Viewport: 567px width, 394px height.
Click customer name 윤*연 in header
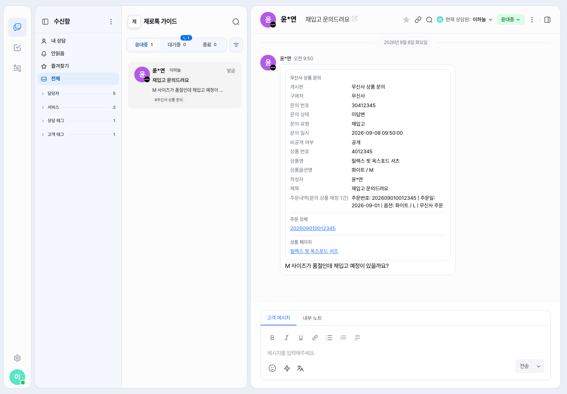click(x=289, y=19)
